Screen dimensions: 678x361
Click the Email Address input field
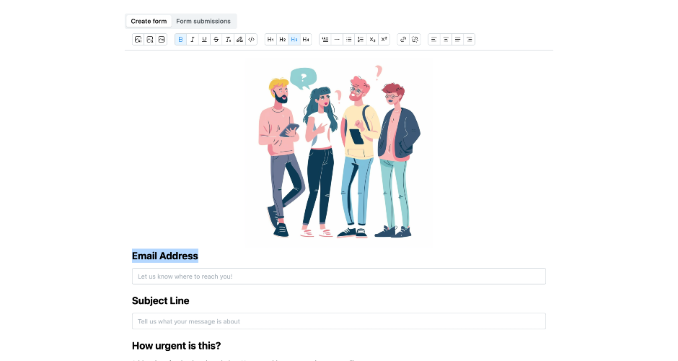tap(338, 277)
